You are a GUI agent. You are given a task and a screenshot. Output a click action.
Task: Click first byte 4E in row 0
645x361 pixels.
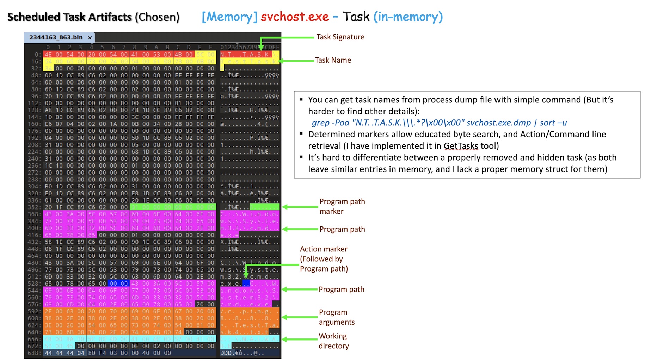tap(48, 55)
